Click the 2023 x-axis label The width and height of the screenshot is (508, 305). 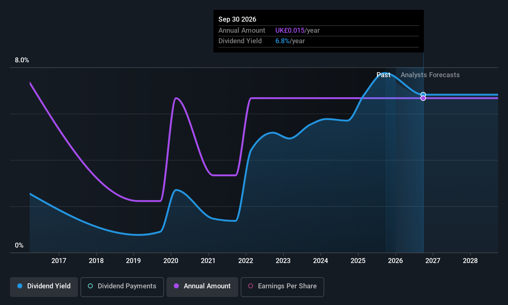coord(283,261)
